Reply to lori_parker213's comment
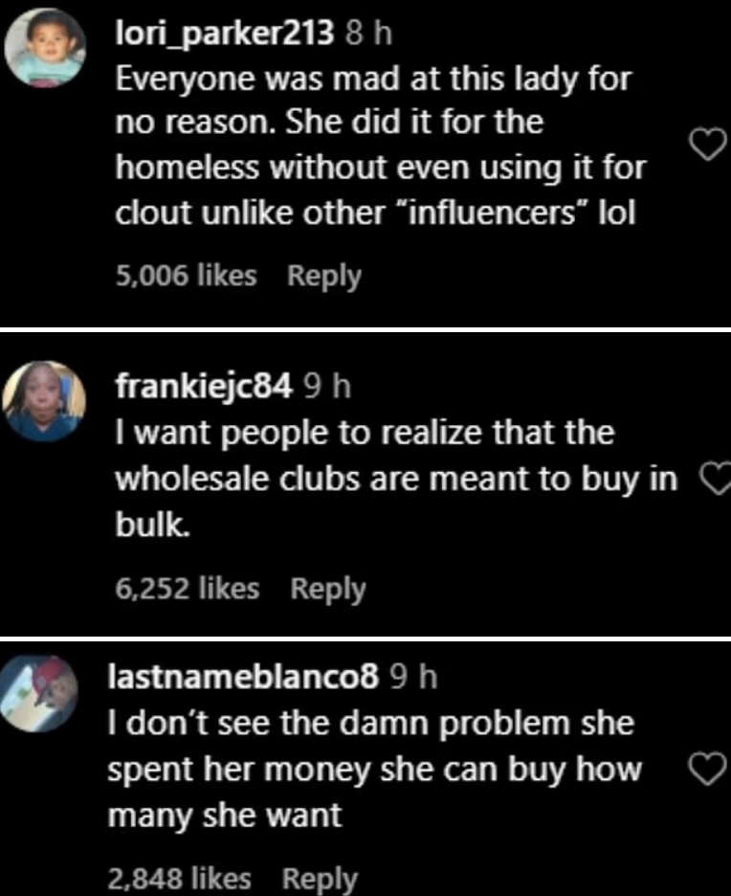 coord(324,277)
